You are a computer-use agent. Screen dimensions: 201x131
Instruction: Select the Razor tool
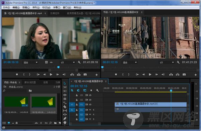[x=65, y=107]
